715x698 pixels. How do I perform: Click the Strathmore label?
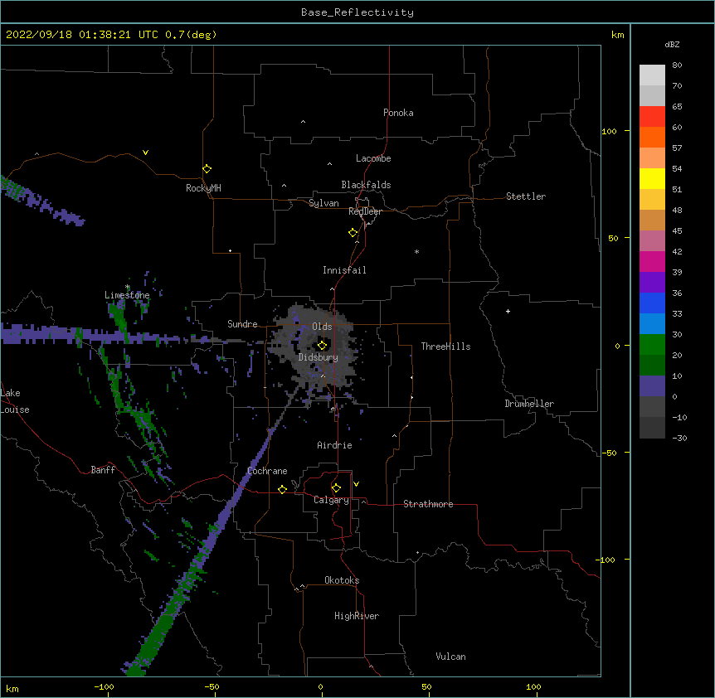coord(428,504)
